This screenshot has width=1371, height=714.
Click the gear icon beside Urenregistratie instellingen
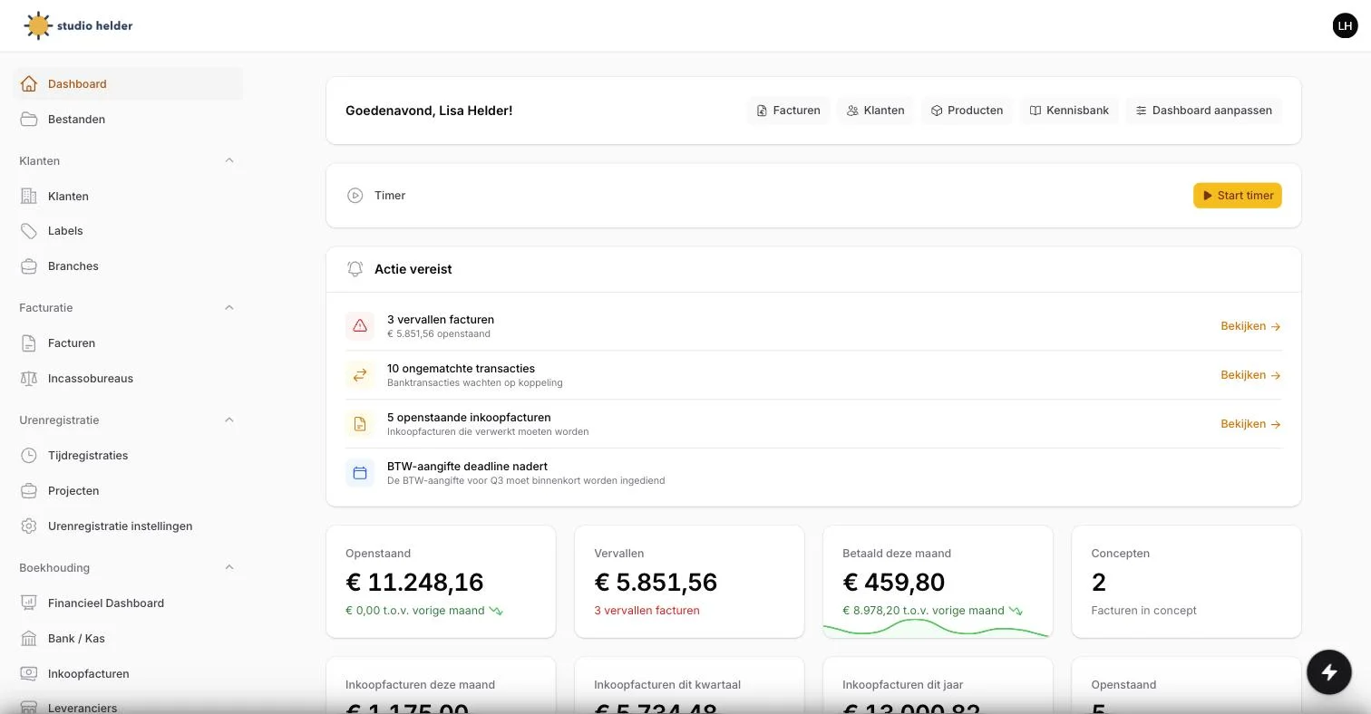pos(29,526)
